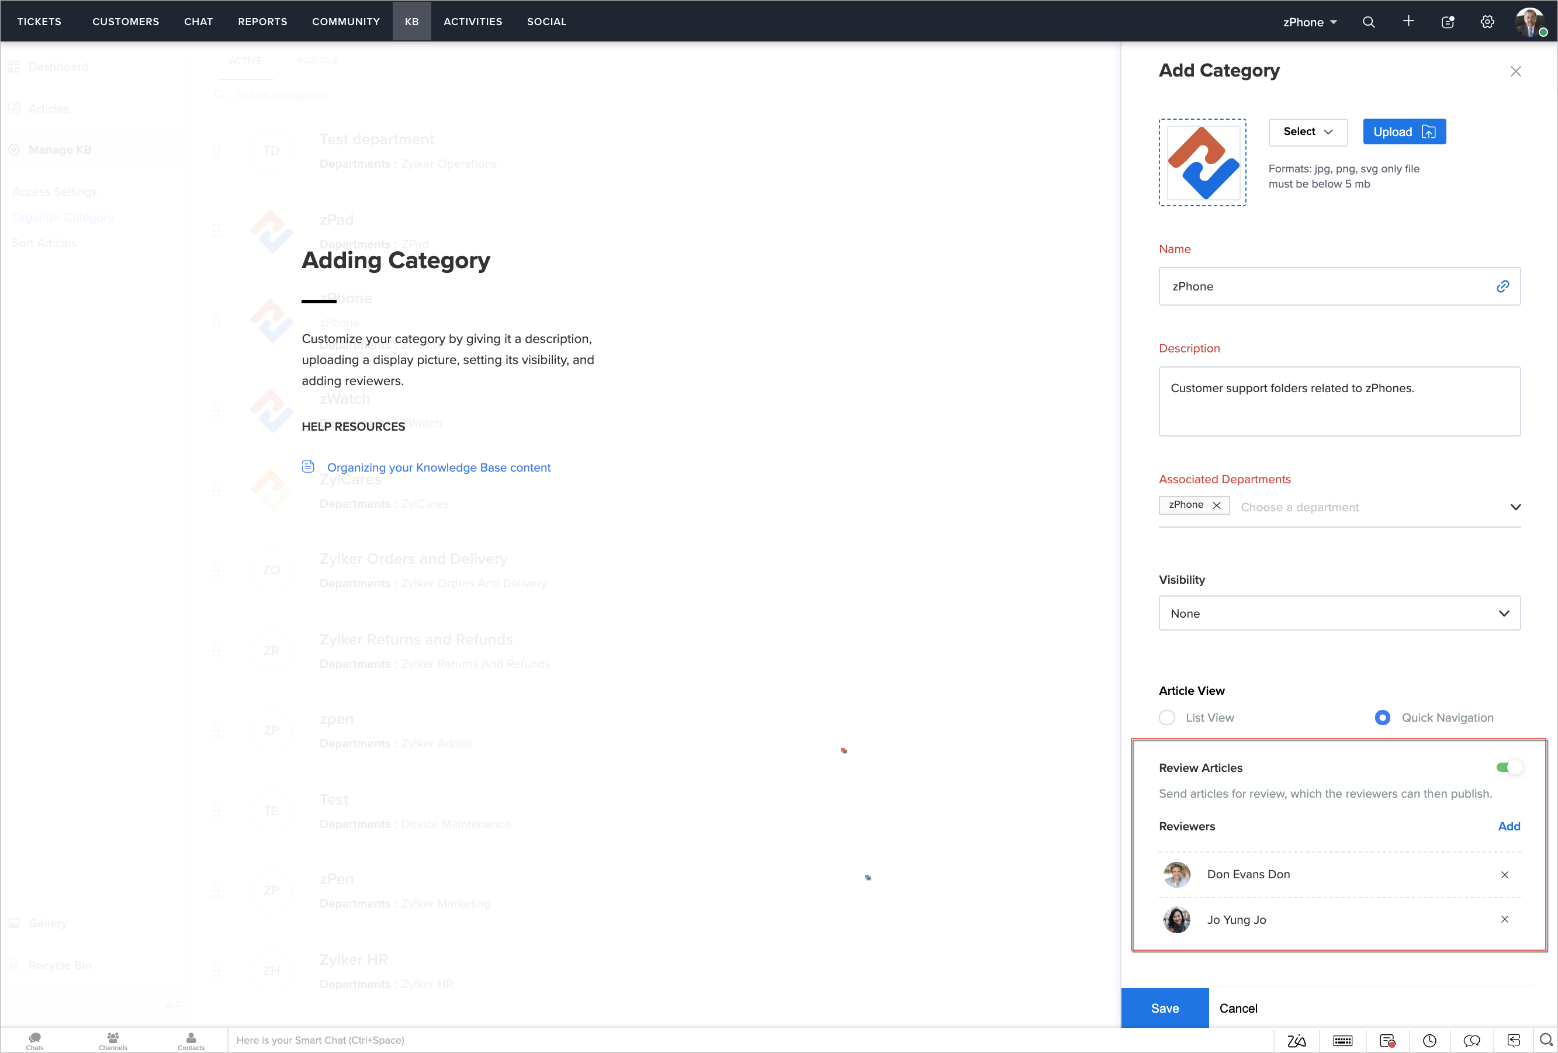Open the settings gear icon
The height and width of the screenshot is (1053, 1558).
[1487, 22]
